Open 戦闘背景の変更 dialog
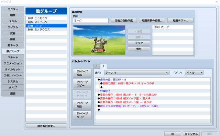Image resolution: width=220 pixels, height=136 pixels. coord(152,21)
